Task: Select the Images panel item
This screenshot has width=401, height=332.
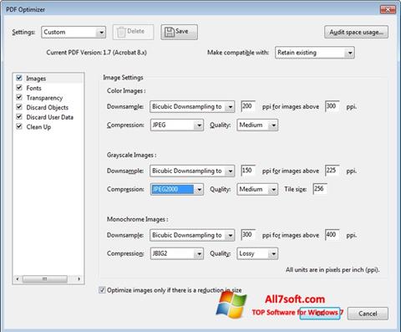Action: [36, 79]
